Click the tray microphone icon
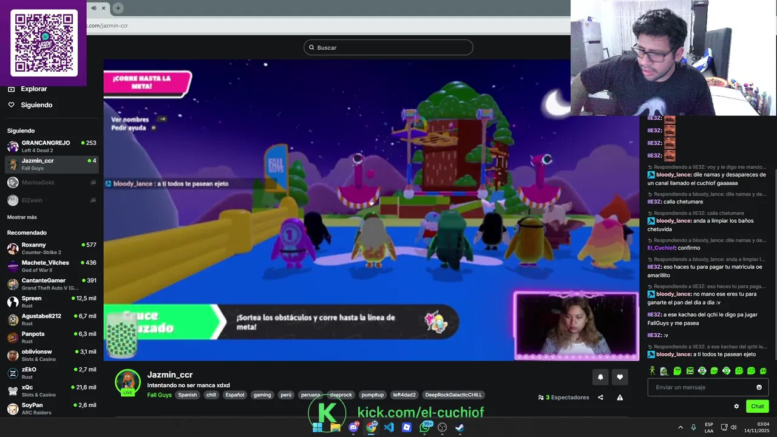777x437 pixels. [694, 427]
